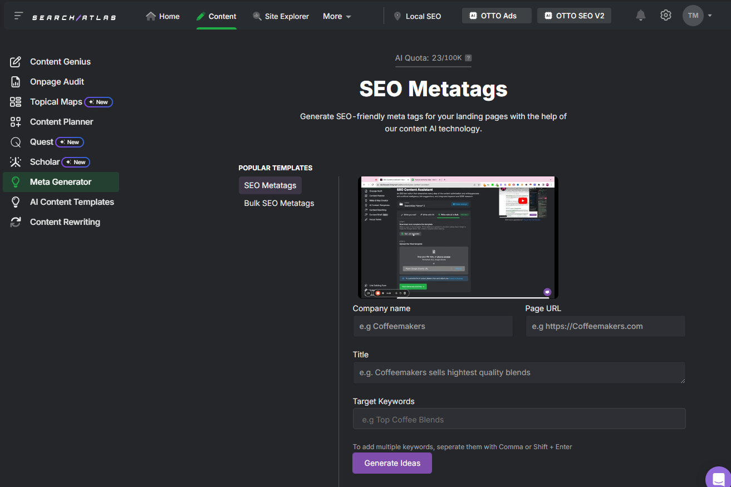Screen dimensions: 731x487
Task: Open OTTO SEO V2
Action: 574,15
